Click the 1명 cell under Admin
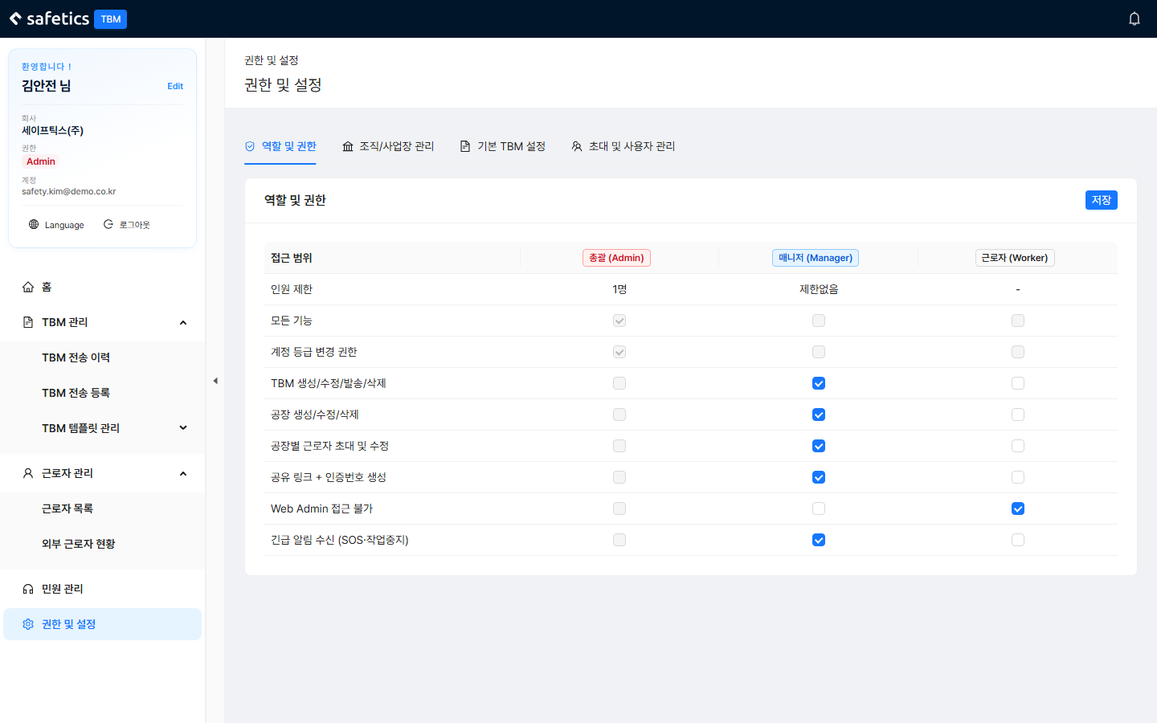1157x723 pixels. [x=619, y=289]
